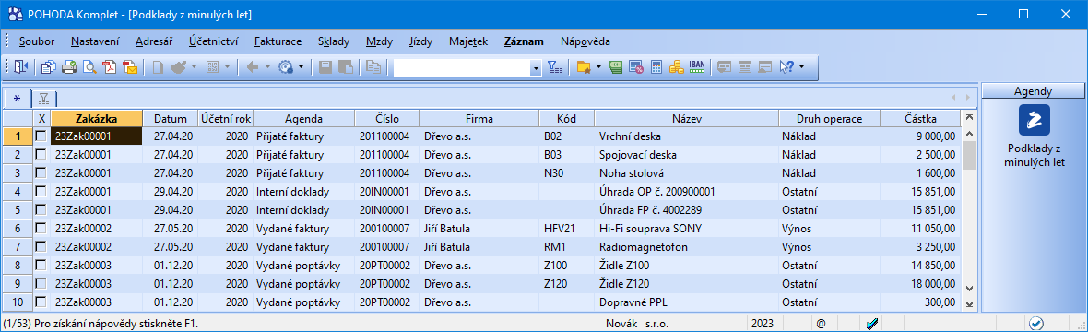Viewport: 1088px width, 332px height.
Task: Click the greyed duplicate record icon
Action: 374,67
